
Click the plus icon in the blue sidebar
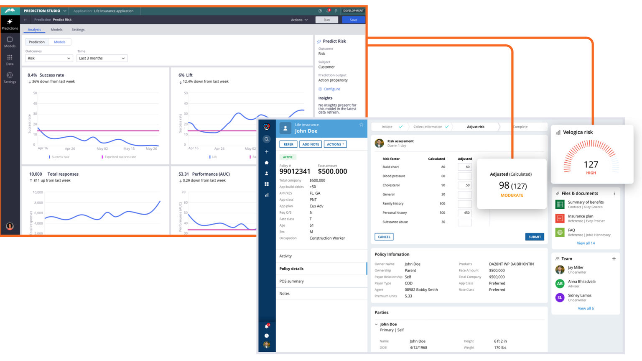(267, 151)
